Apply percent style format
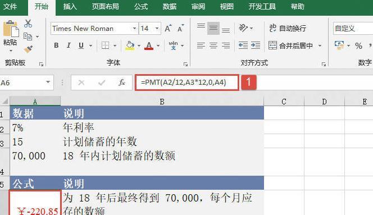 pyautogui.click(x=358, y=45)
